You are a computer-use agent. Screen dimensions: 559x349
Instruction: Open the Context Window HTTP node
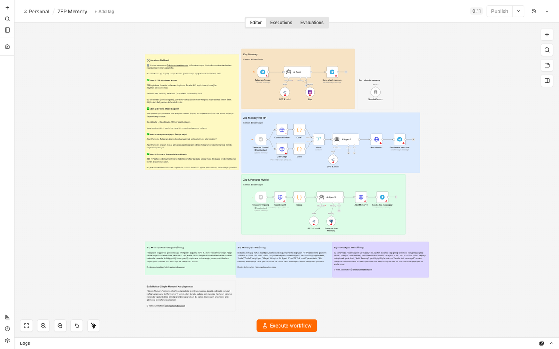click(x=282, y=130)
